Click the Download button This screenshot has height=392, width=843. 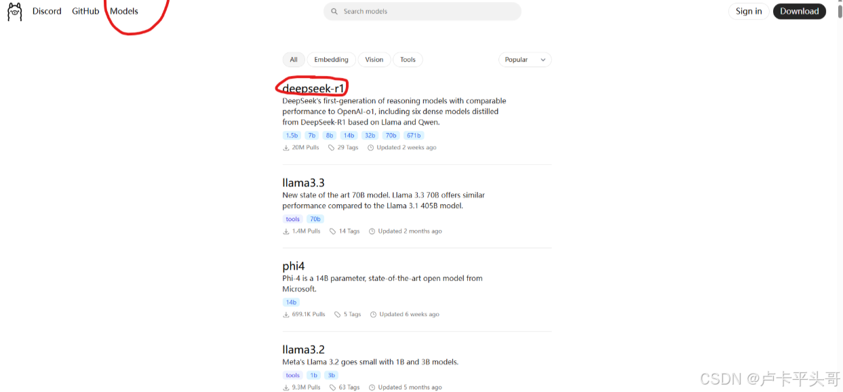tap(800, 12)
